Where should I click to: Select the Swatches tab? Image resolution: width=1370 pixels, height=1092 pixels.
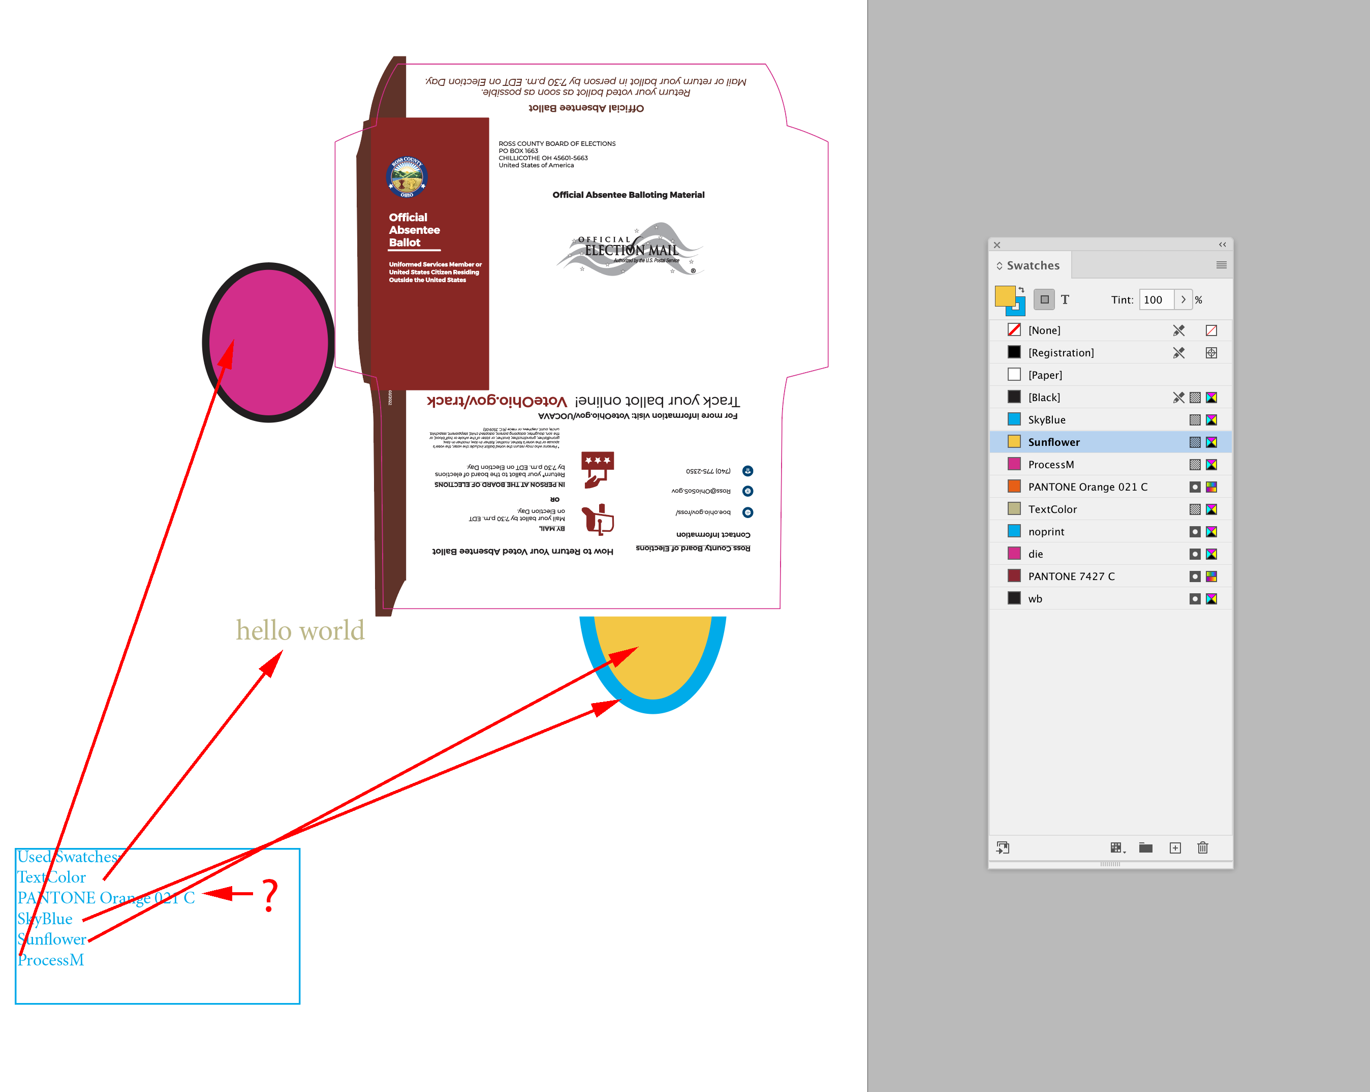1034,265
